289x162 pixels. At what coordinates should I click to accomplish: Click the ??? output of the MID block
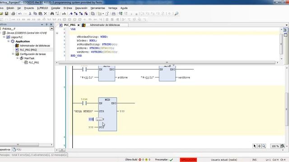tap(122, 111)
